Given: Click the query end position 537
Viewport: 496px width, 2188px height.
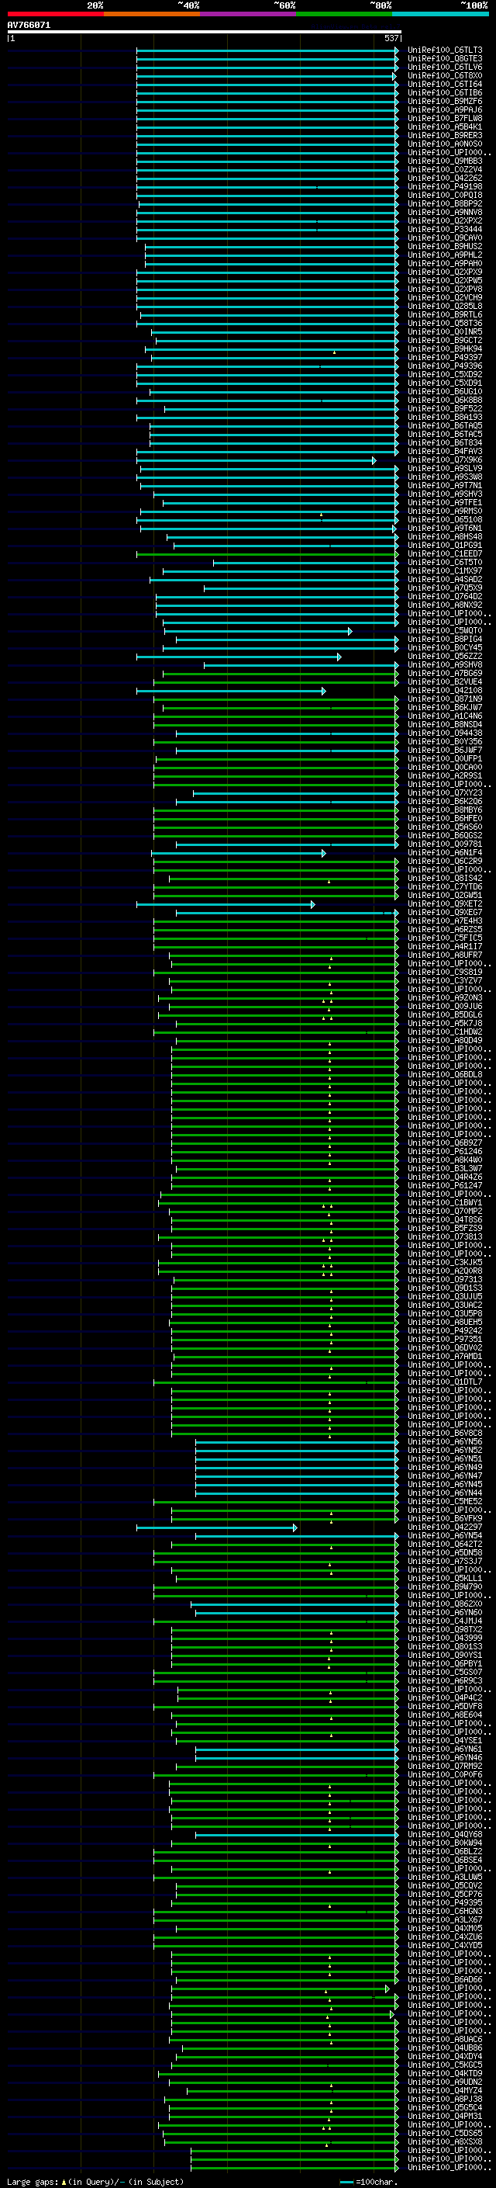Looking at the screenshot, I should pyautogui.click(x=391, y=38).
